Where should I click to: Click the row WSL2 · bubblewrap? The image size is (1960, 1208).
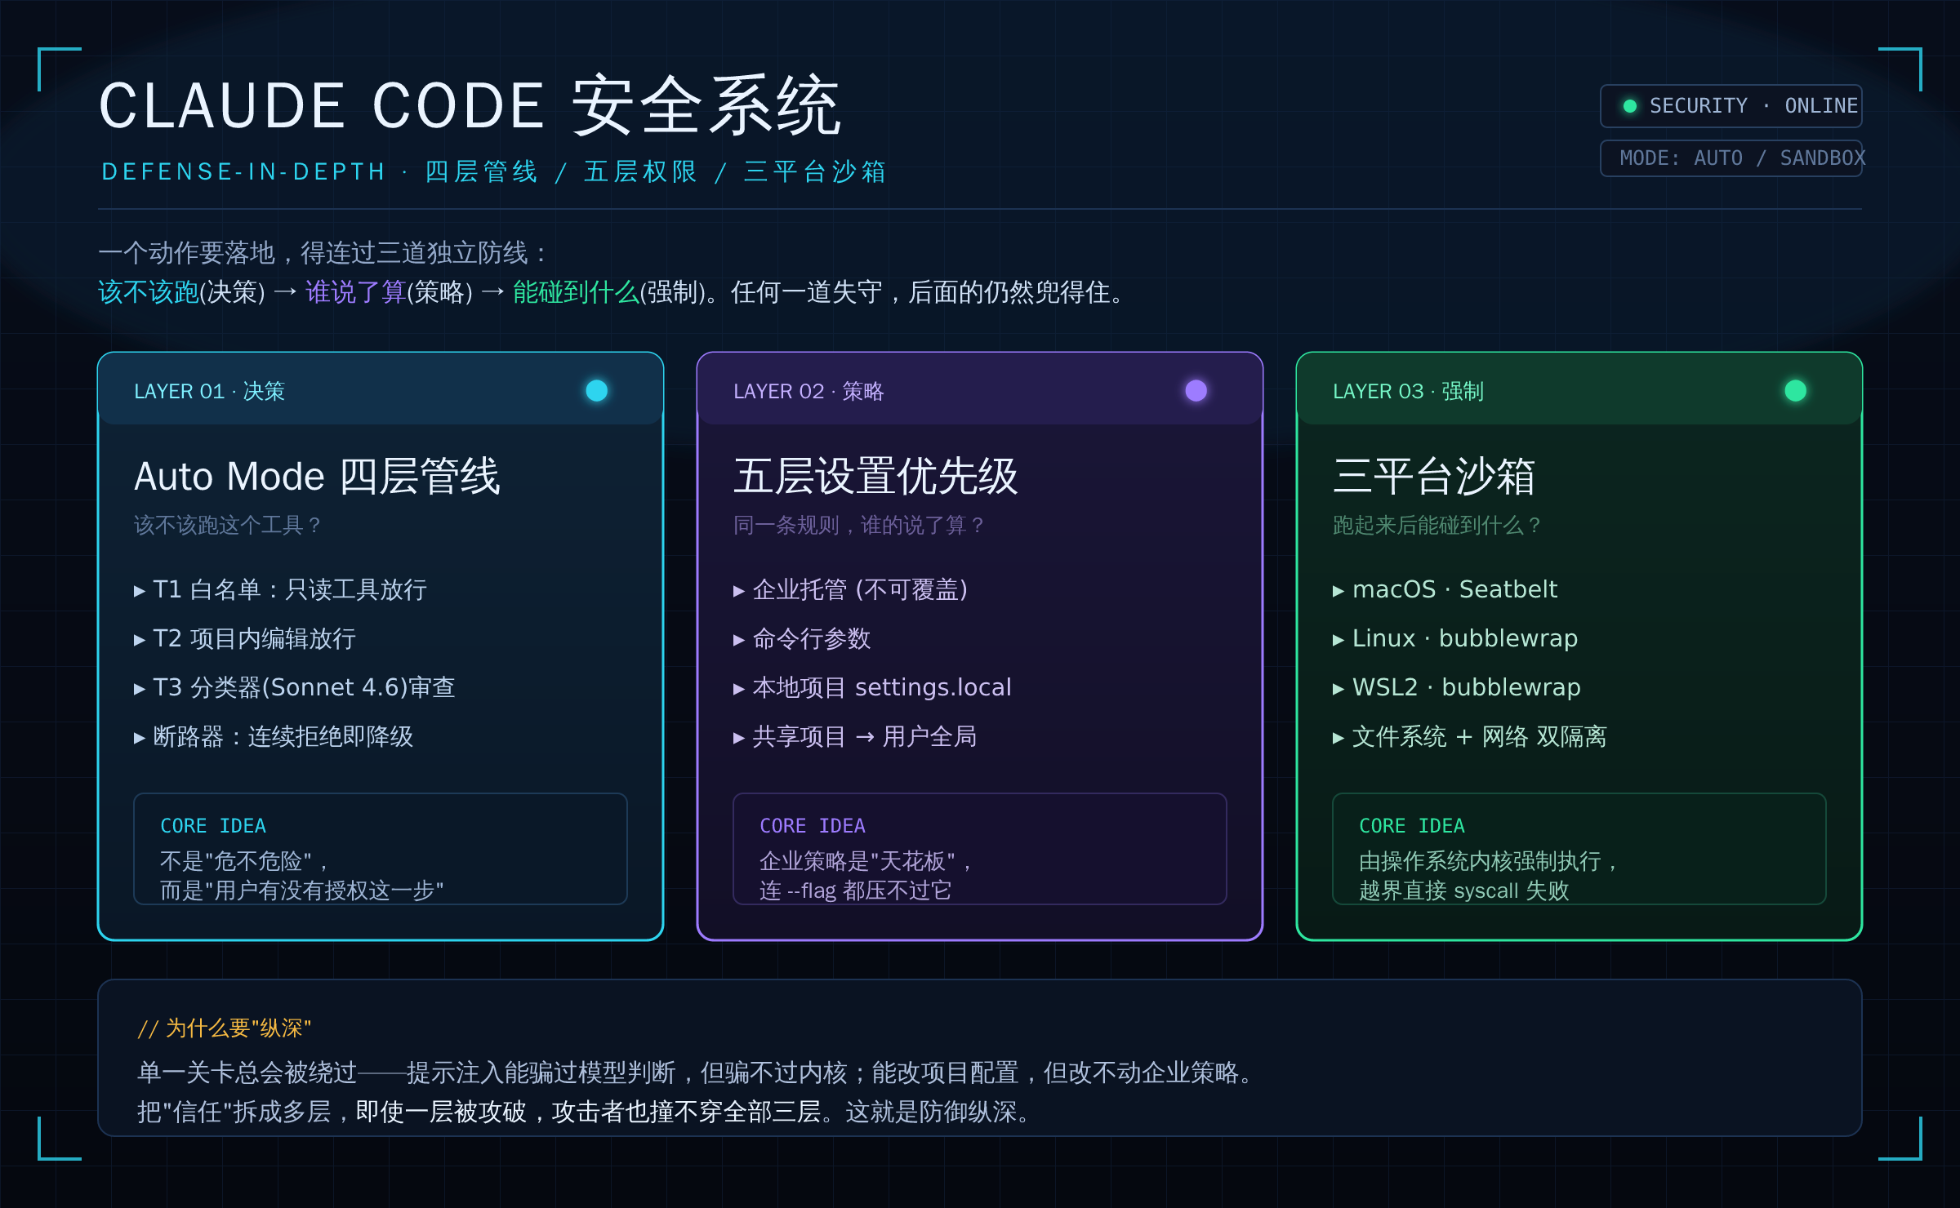[1457, 688]
